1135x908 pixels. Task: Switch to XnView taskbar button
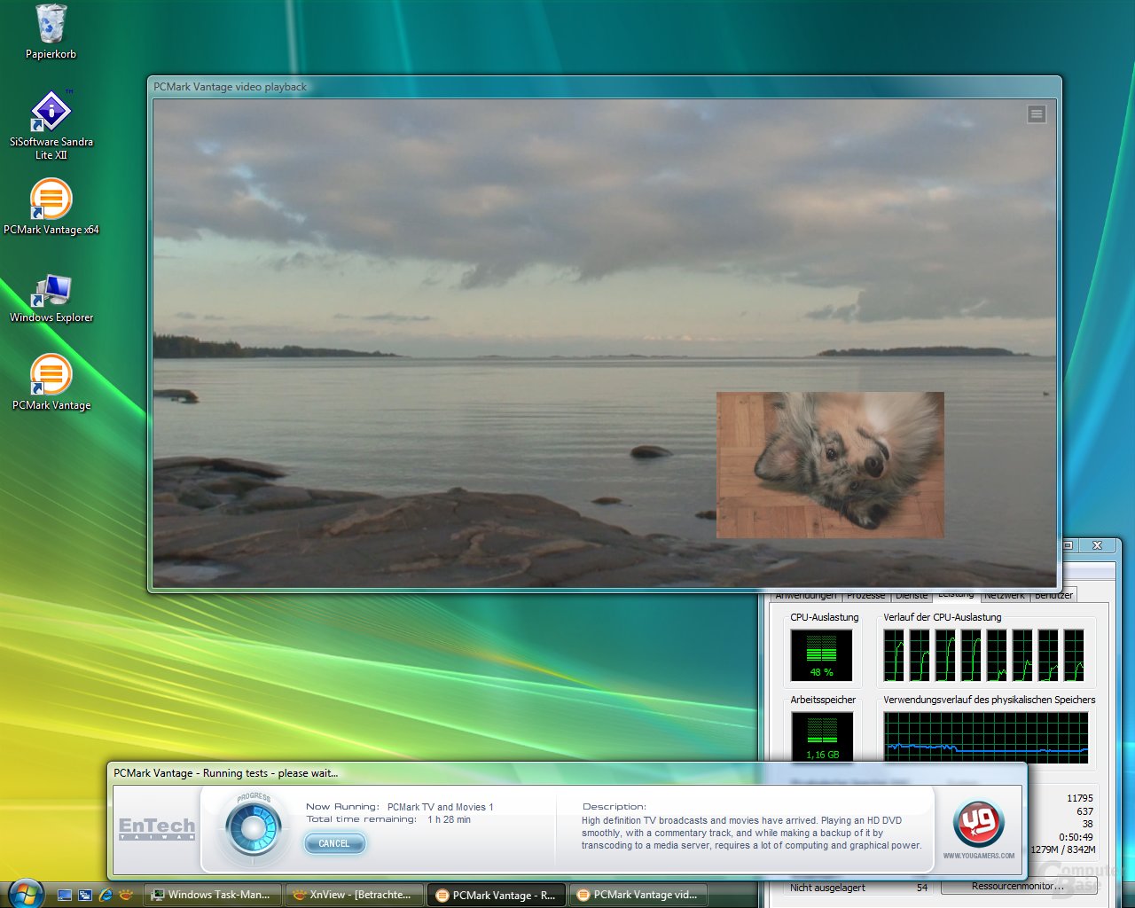coord(354,895)
